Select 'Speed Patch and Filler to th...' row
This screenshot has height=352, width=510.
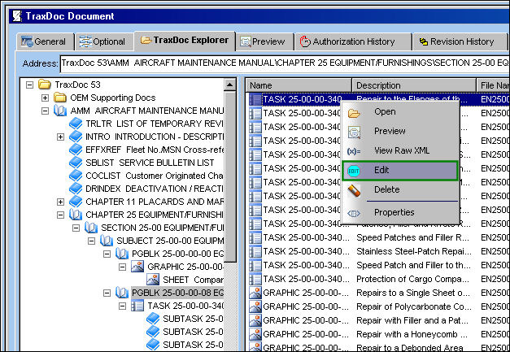[x=377, y=265]
